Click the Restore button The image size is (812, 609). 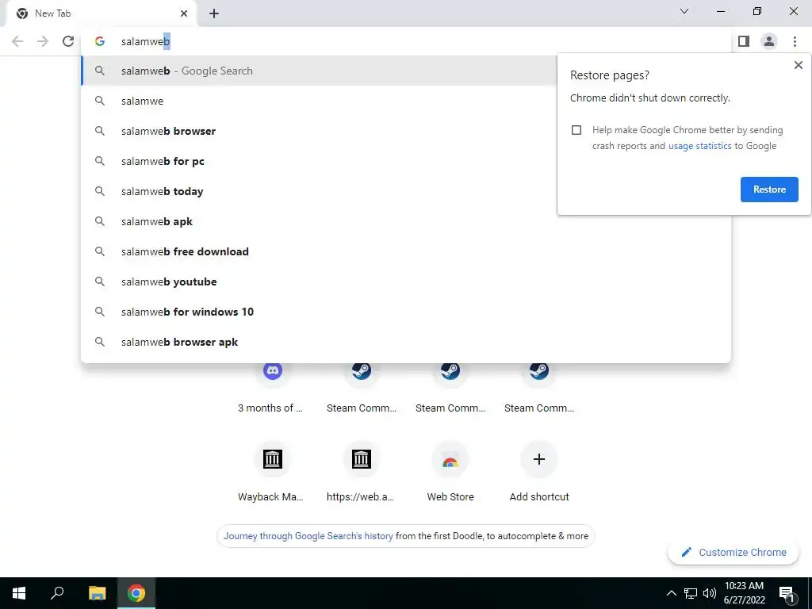769,190
